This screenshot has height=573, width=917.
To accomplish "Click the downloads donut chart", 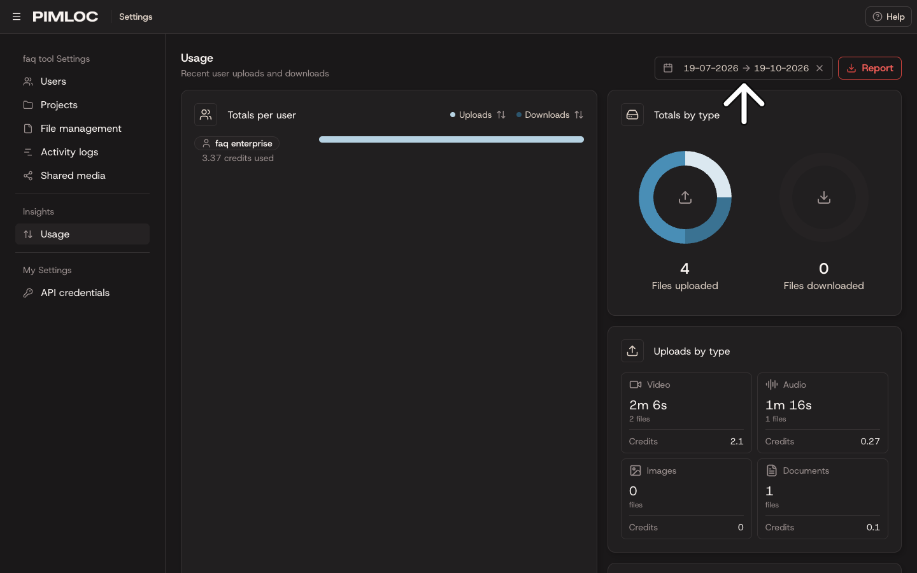I will [x=824, y=197].
